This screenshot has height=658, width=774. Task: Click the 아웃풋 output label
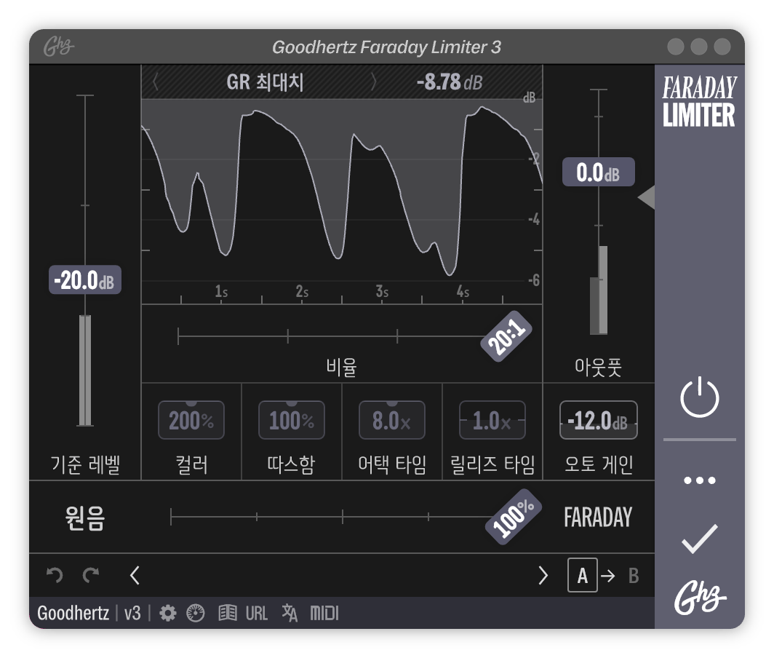[598, 367]
